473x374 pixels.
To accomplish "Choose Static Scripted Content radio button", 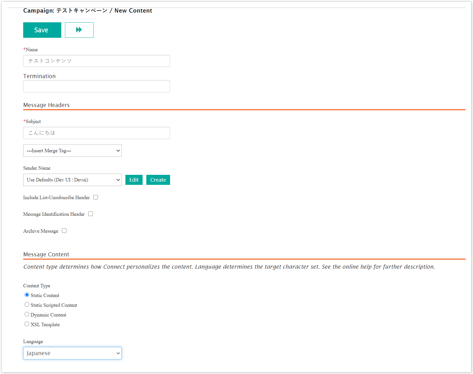I will pos(27,305).
